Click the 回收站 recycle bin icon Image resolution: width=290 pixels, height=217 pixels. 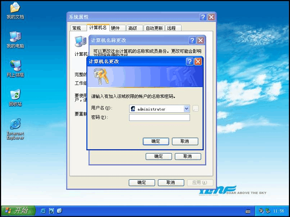(15, 95)
